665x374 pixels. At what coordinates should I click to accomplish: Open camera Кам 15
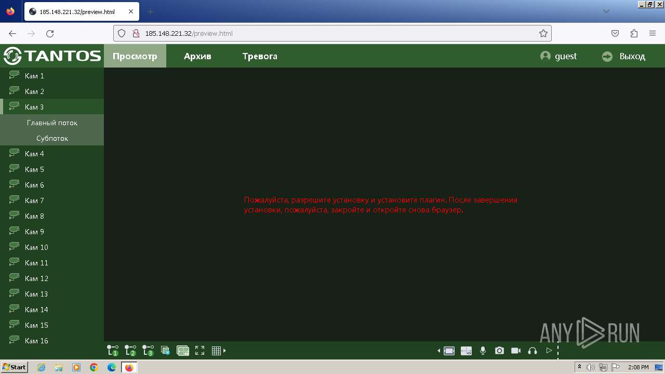point(52,325)
